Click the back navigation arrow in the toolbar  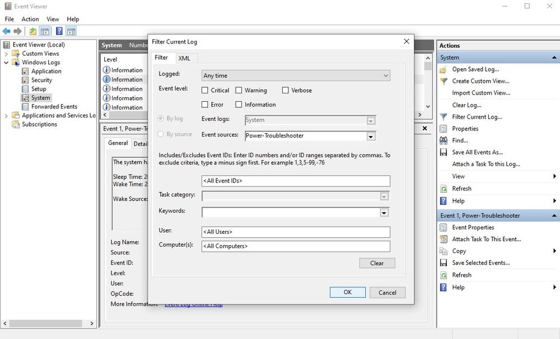click(x=7, y=31)
